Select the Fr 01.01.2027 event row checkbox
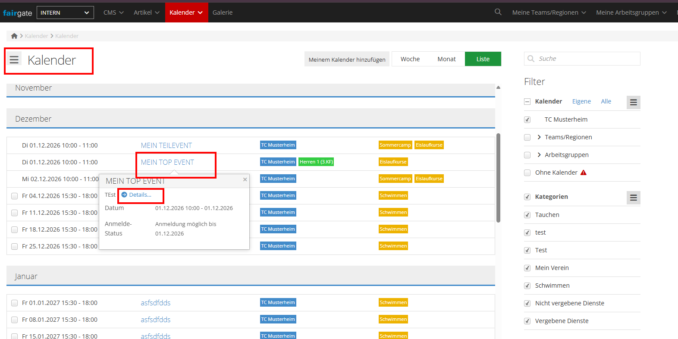678x339 pixels. [14, 303]
